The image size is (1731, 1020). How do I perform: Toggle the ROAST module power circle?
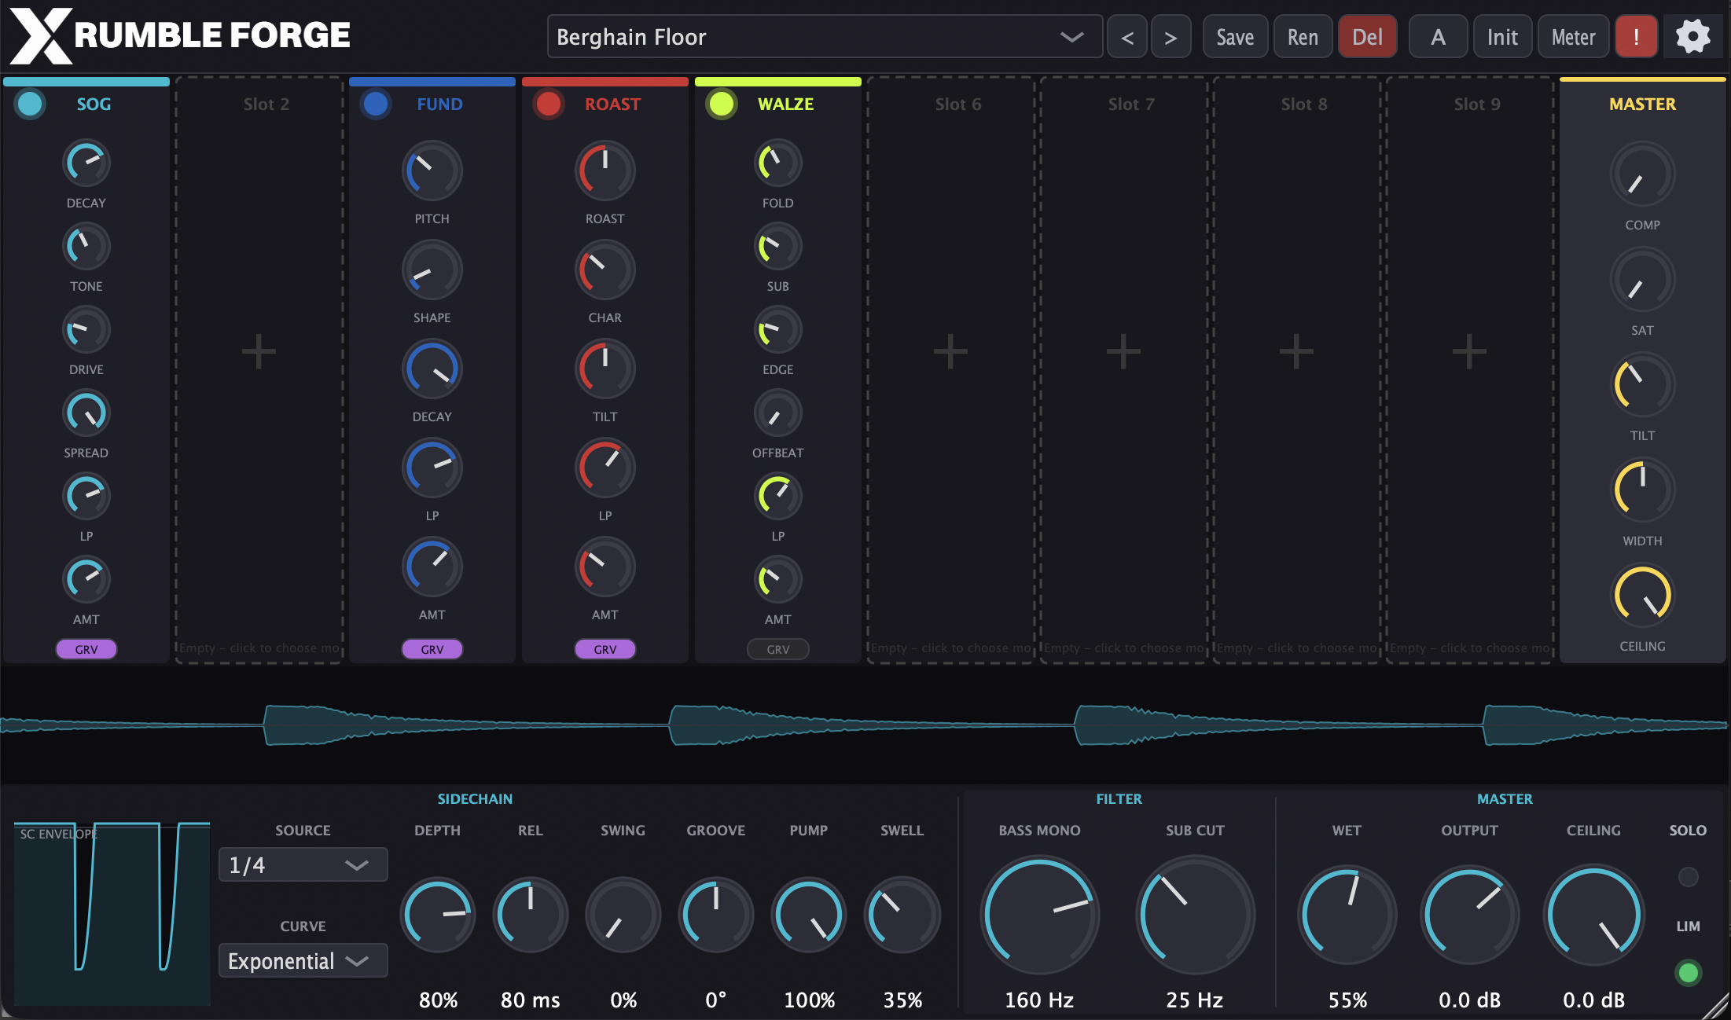pyautogui.click(x=549, y=104)
